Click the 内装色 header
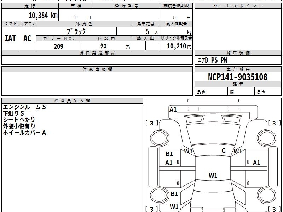 106,39
